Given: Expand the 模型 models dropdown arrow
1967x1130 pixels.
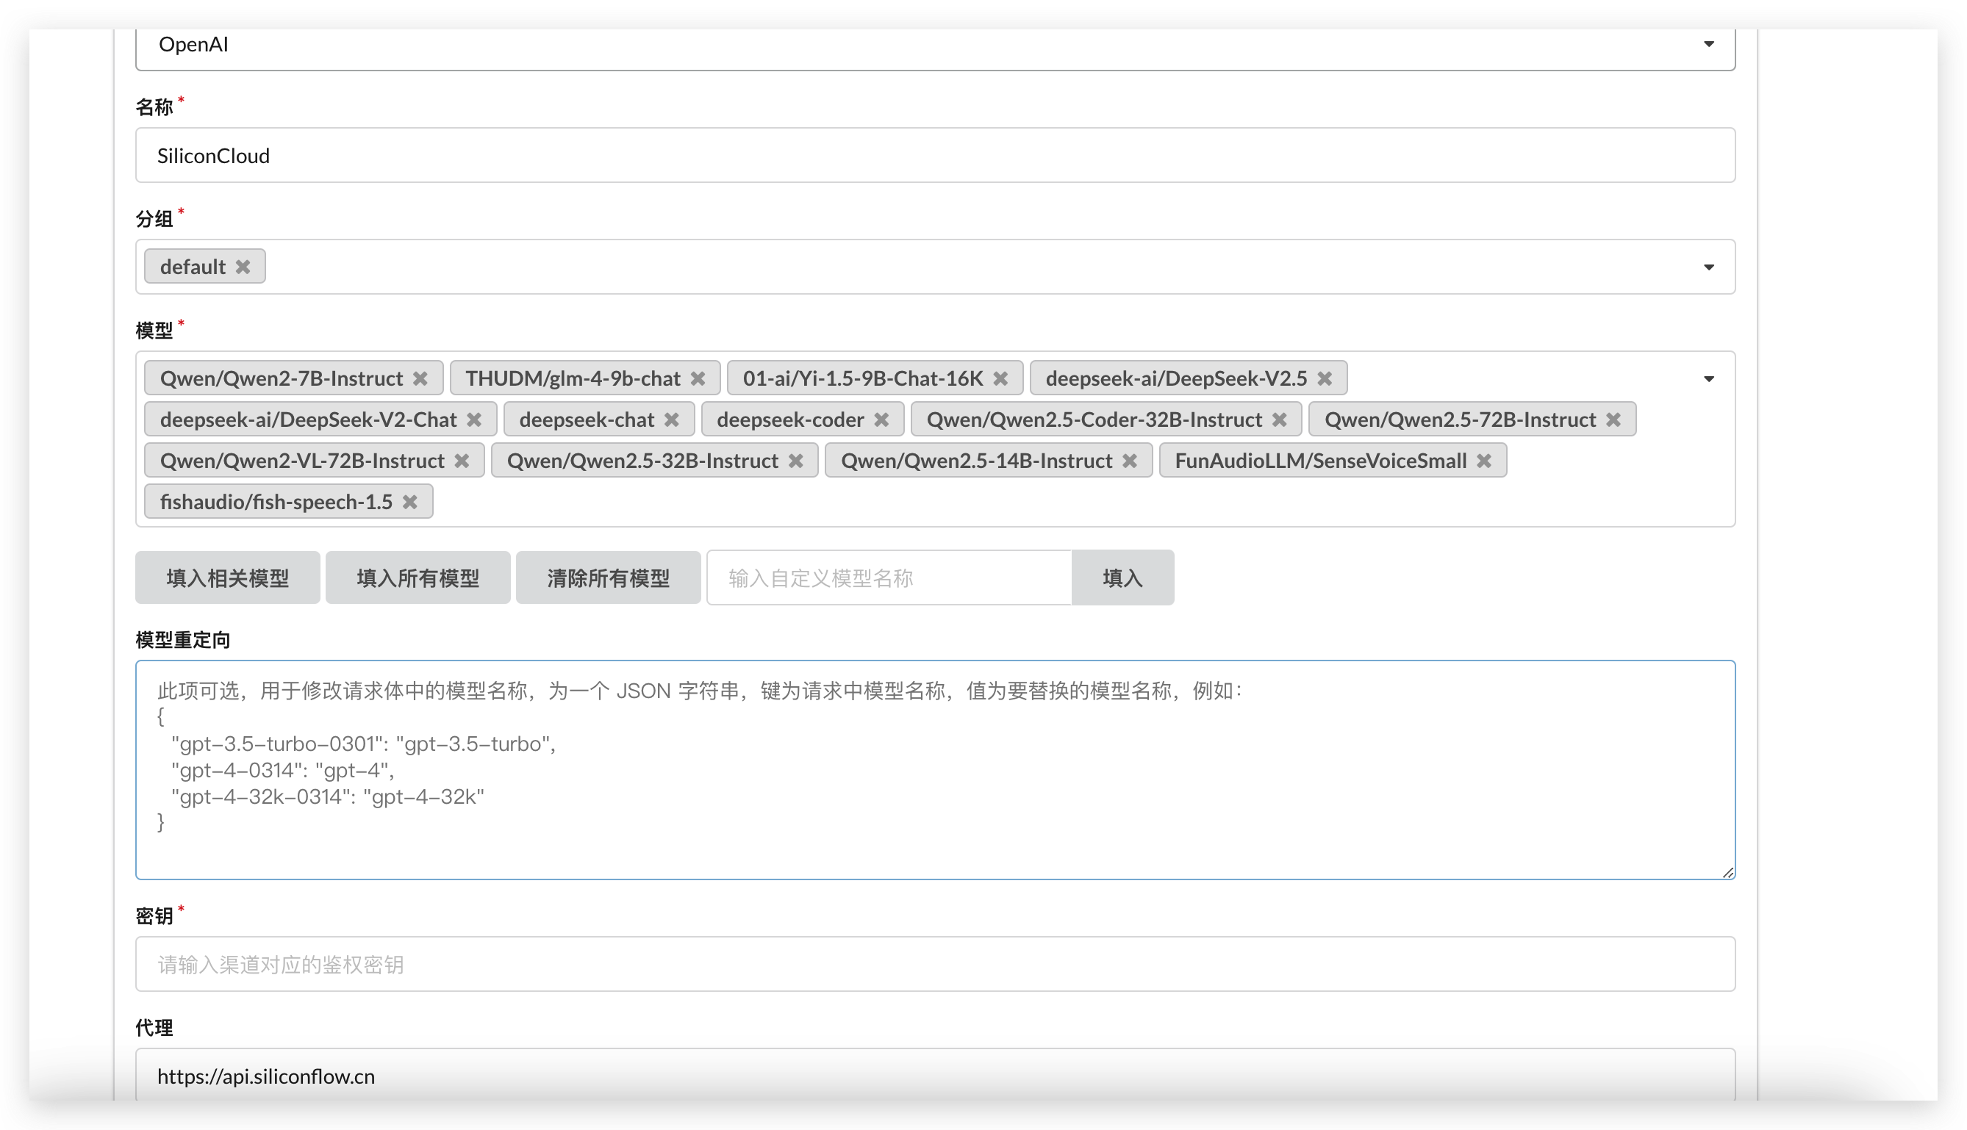Looking at the screenshot, I should pyautogui.click(x=1708, y=380).
